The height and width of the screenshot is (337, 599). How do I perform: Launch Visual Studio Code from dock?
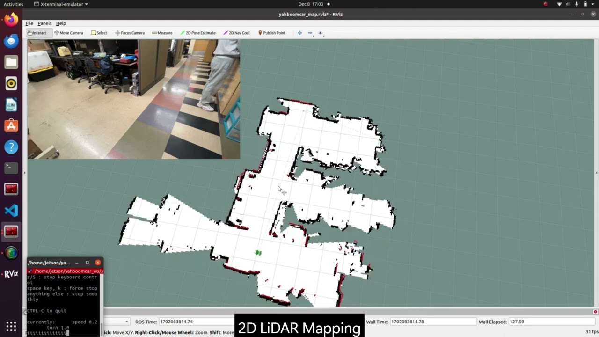tap(11, 211)
